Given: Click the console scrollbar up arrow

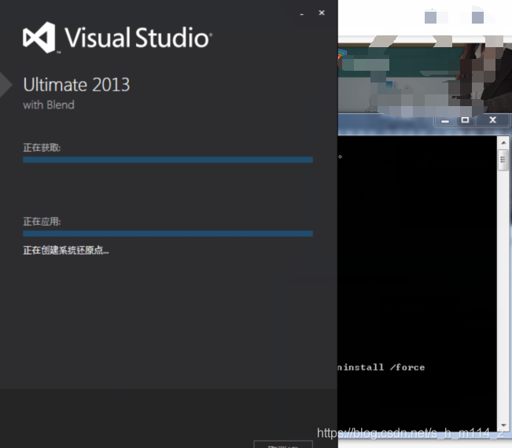Looking at the screenshot, I should 503,142.
